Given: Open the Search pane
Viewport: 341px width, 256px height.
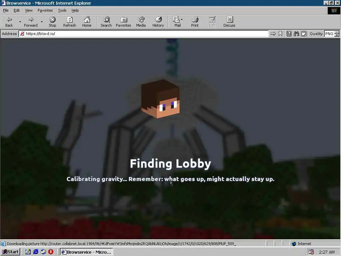Looking at the screenshot, I should tap(106, 22).
